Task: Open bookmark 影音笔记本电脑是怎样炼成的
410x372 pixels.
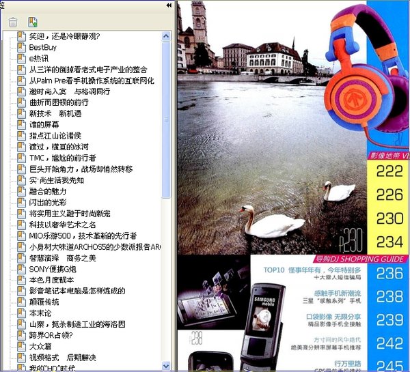Action: click(x=77, y=291)
